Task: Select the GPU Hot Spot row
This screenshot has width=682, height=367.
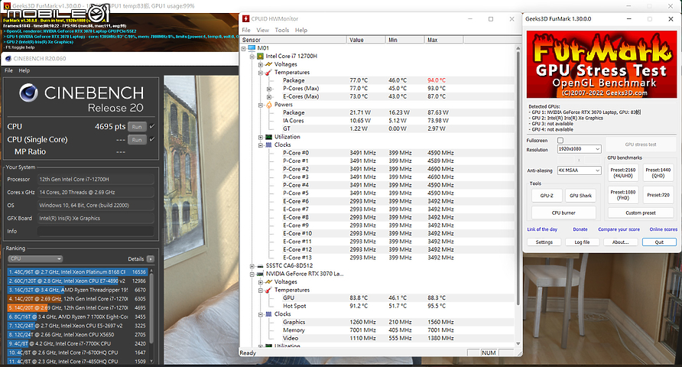Action: click(378, 306)
